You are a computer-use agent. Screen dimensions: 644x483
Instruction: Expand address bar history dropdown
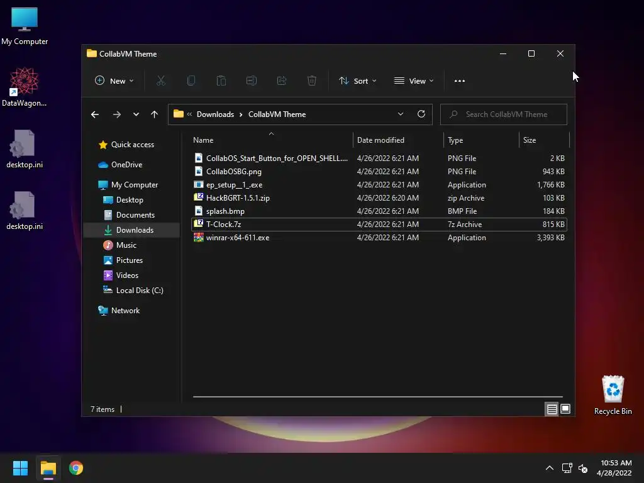(x=401, y=114)
